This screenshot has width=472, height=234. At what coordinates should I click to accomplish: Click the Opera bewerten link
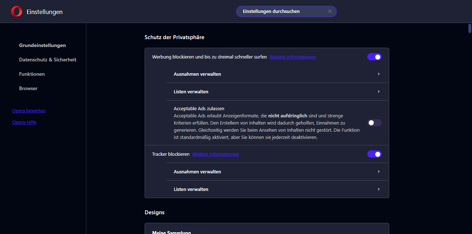[x=29, y=111]
